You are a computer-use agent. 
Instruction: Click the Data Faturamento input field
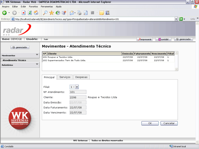pos(78,108)
